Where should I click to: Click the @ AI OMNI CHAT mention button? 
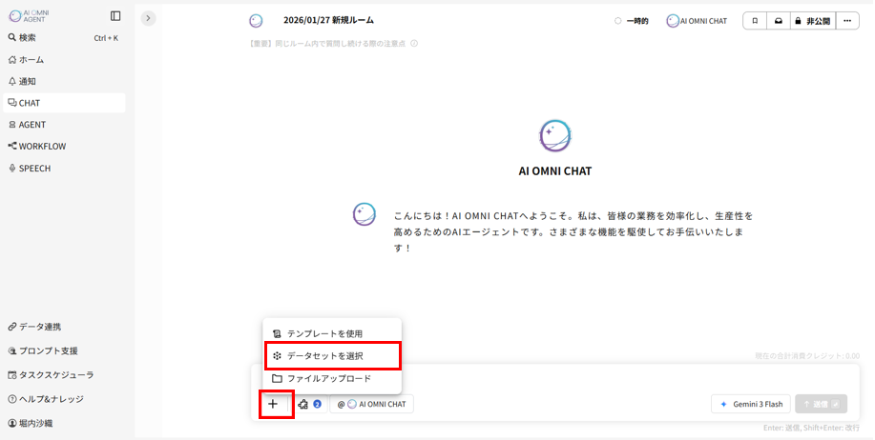click(x=371, y=405)
